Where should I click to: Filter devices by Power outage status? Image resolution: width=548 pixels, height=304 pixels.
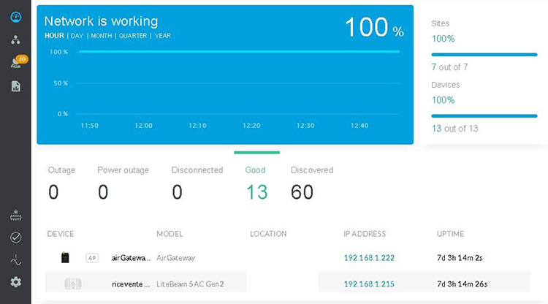[x=123, y=184]
